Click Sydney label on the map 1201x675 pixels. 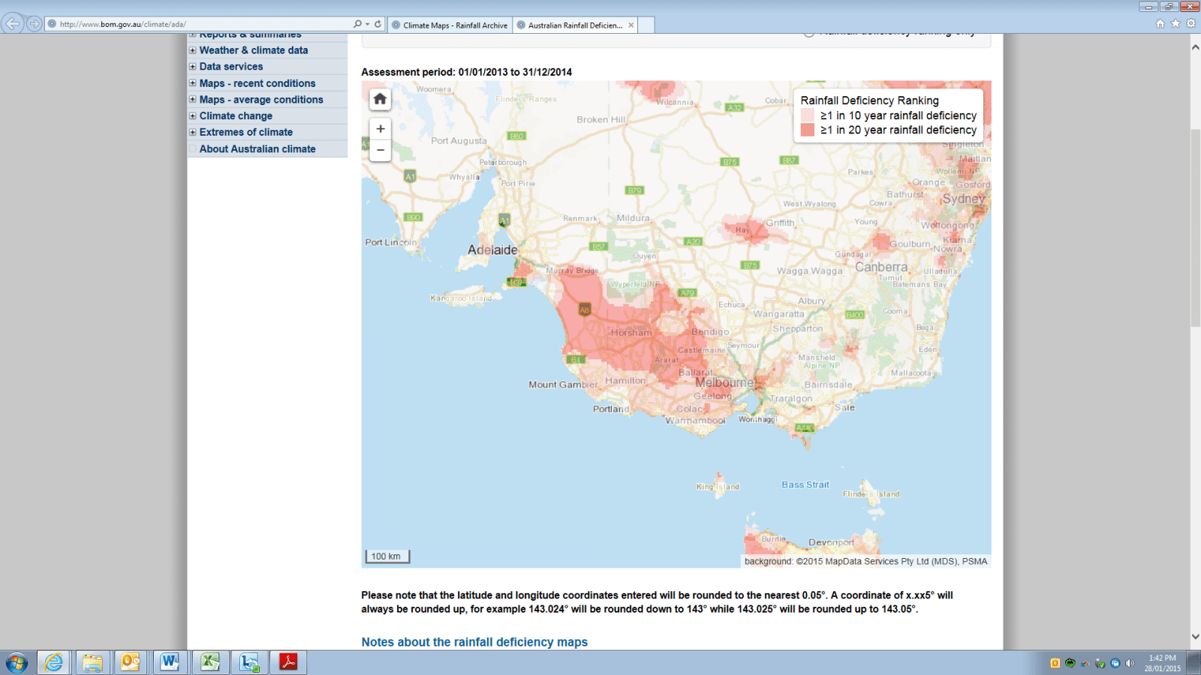pyautogui.click(x=964, y=199)
